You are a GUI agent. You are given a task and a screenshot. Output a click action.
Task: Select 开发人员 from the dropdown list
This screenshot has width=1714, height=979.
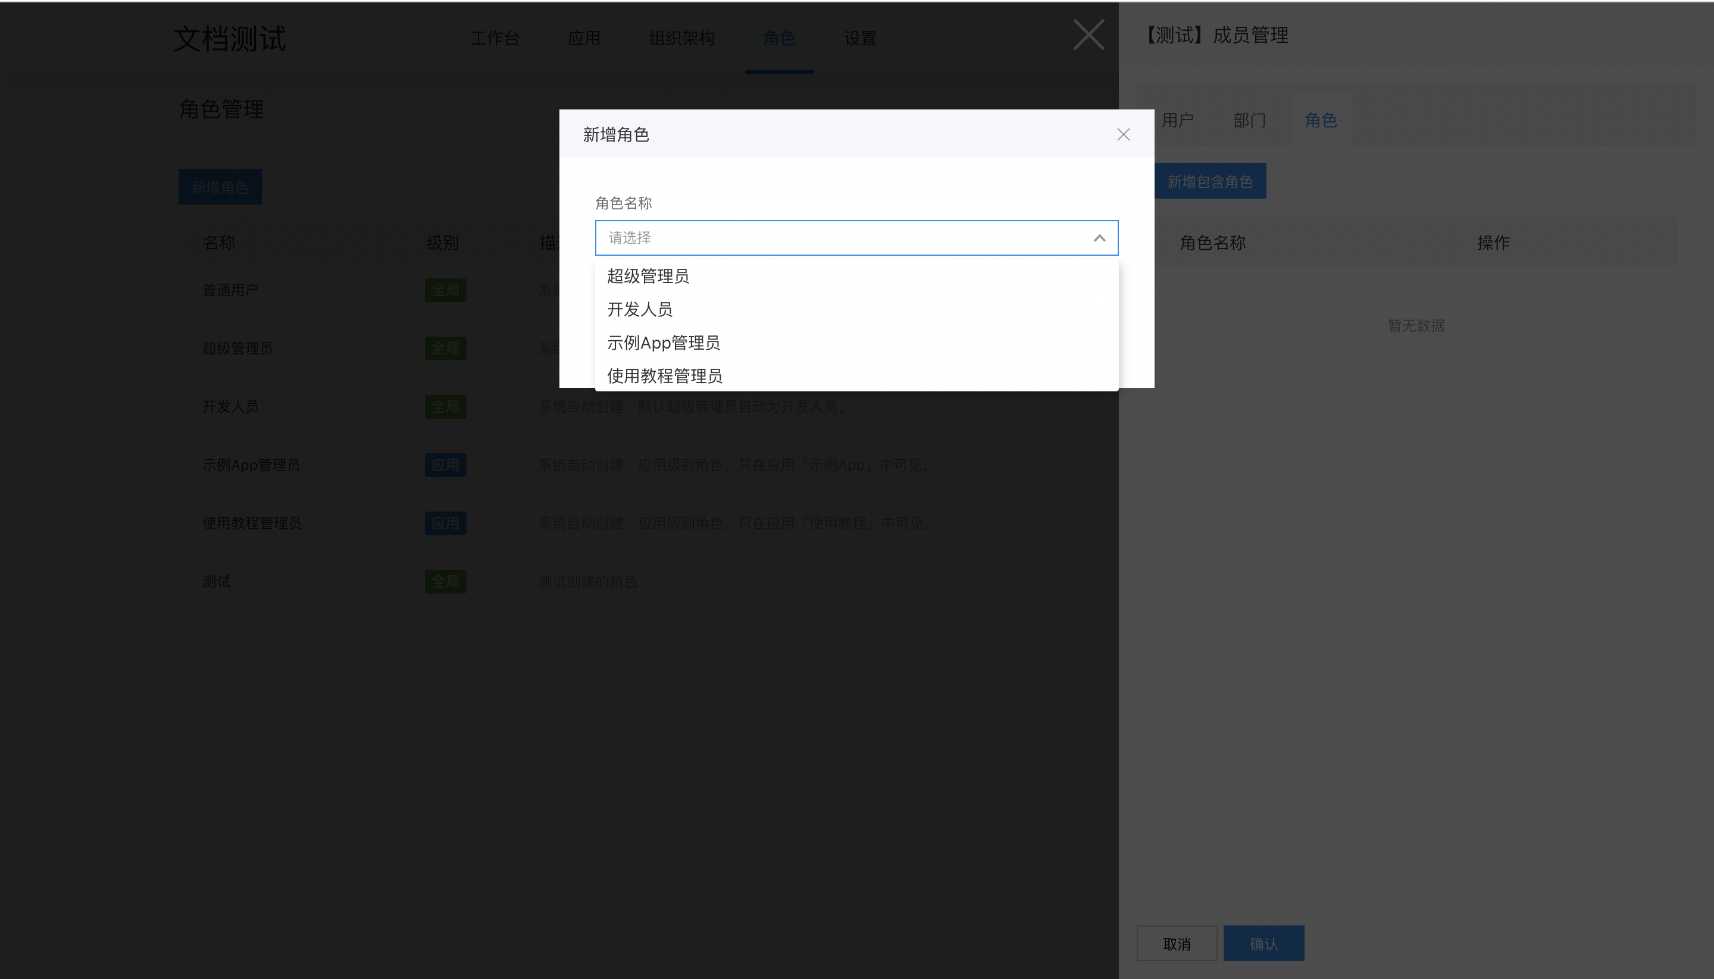click(x=856, y=309)
